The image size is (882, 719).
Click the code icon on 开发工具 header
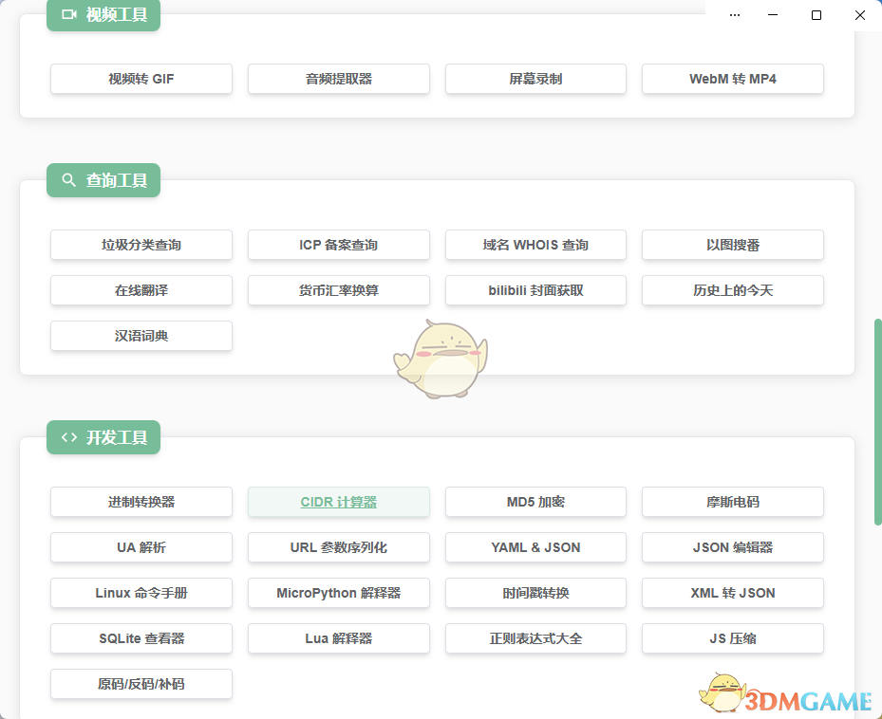point(67,437)
